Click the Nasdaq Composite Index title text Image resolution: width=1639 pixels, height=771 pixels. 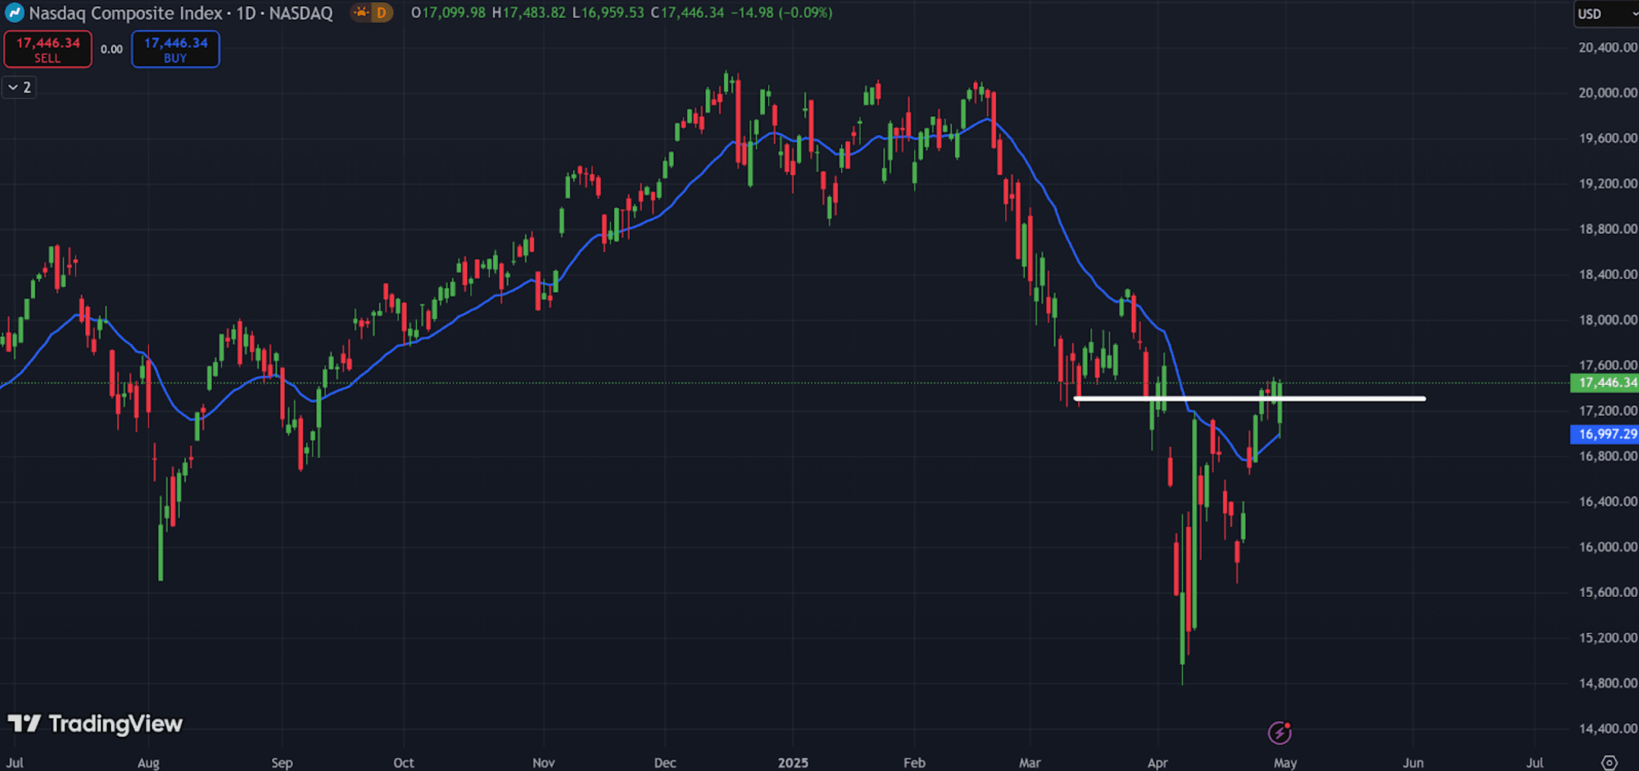coord(125,12)
